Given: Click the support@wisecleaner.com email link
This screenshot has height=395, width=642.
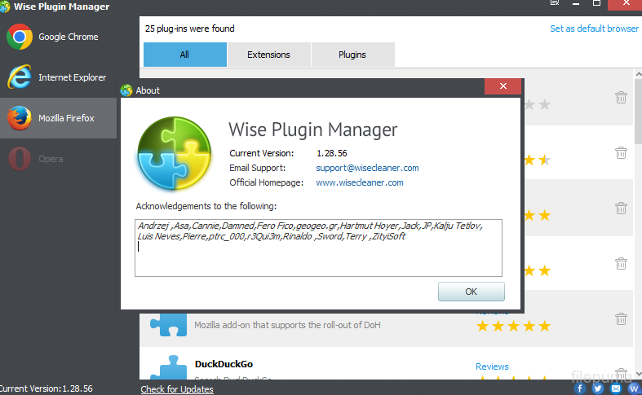Looking at the screenshot, I should point(367,168).
